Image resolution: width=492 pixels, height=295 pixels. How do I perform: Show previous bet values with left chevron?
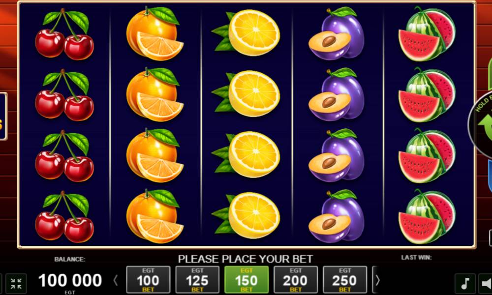116,280
